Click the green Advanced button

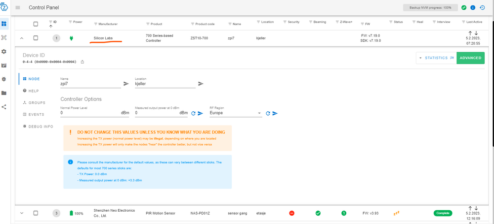pos(470,58)
